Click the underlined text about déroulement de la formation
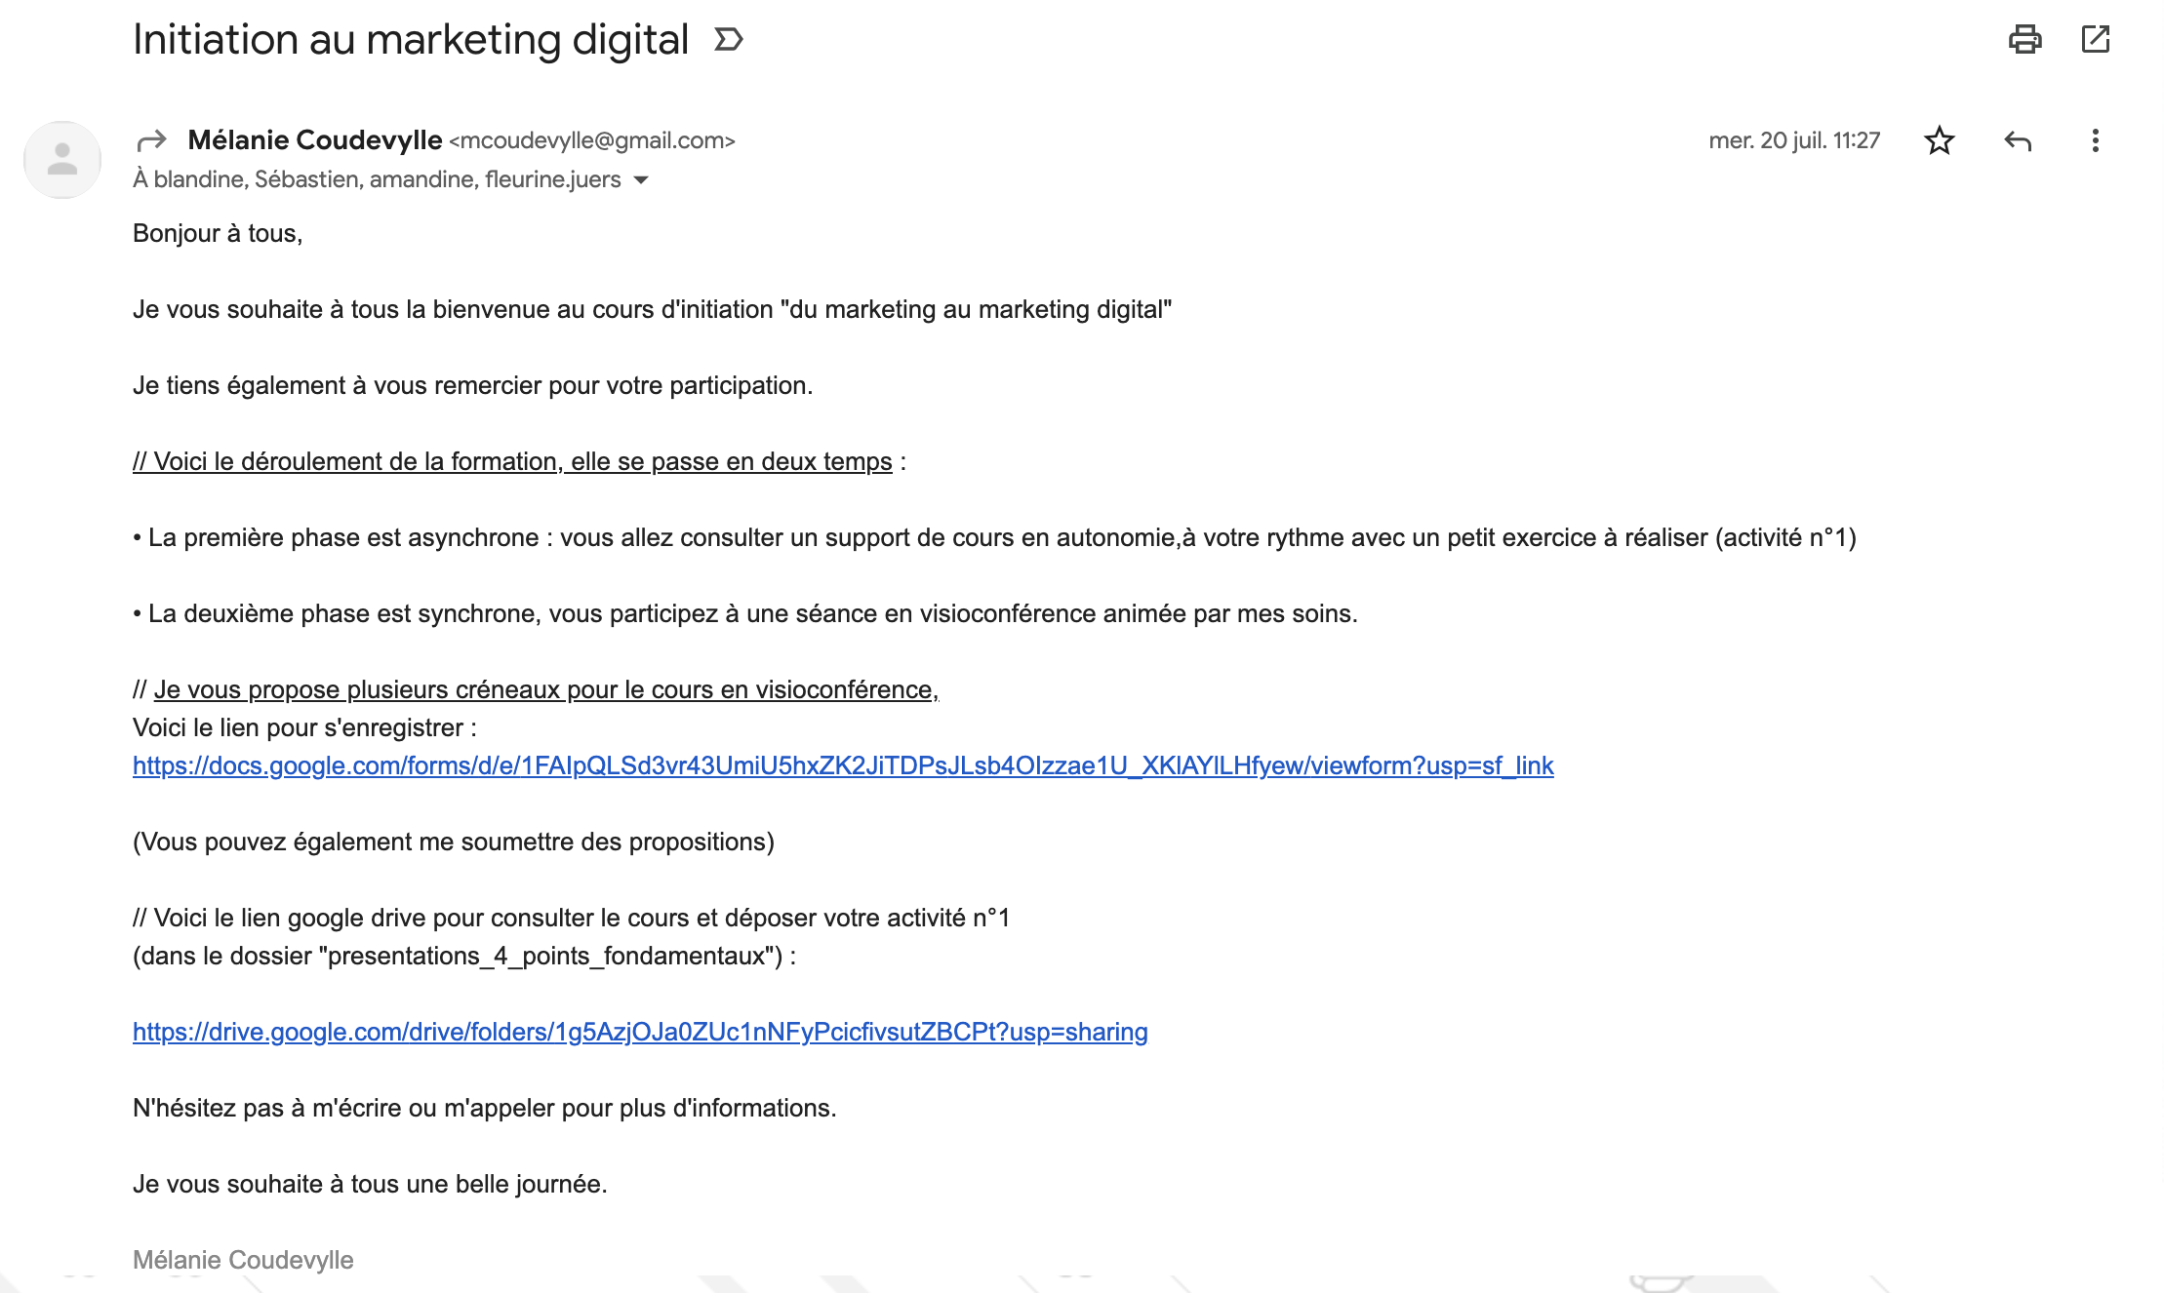Image resolution: width=2164 pixels, height=1293 pixels. tap(512, 462)
